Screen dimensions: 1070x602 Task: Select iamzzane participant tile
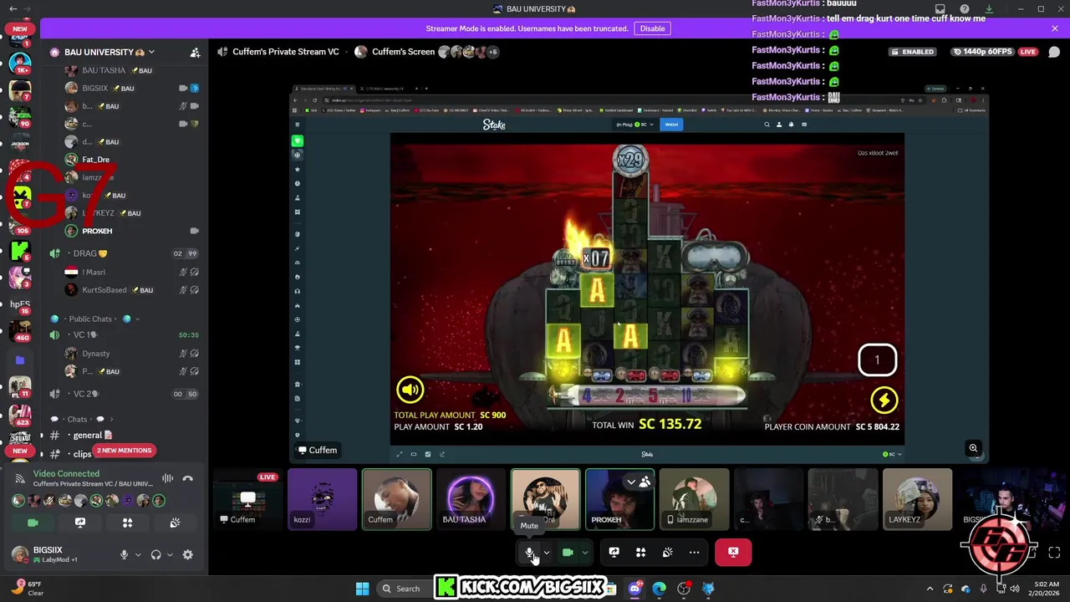694,499
